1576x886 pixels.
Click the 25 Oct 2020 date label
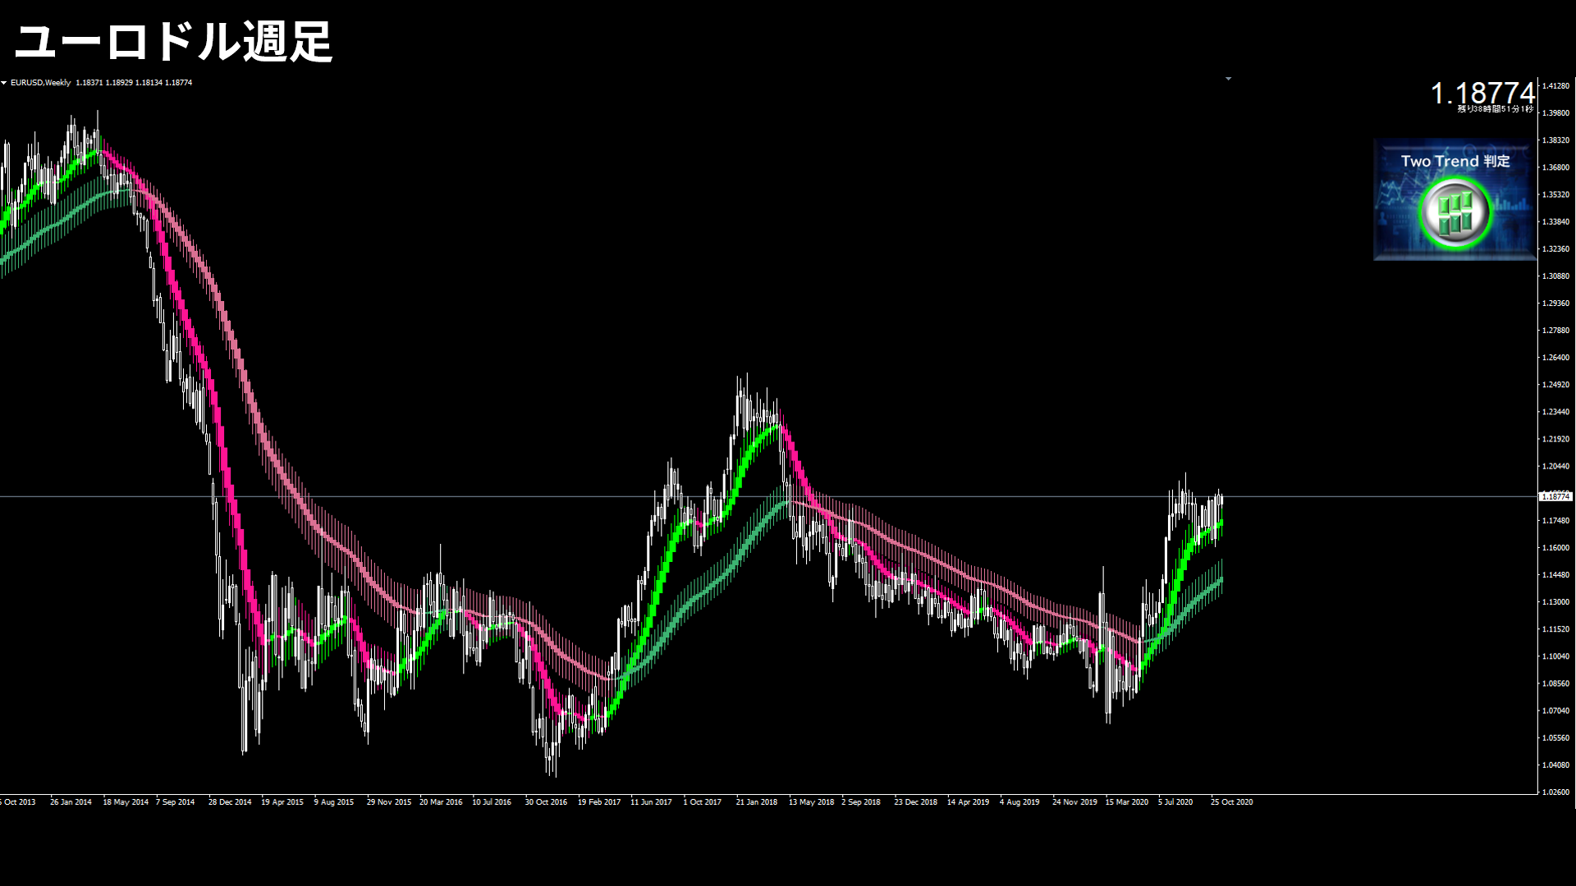tap(1231, 802)
